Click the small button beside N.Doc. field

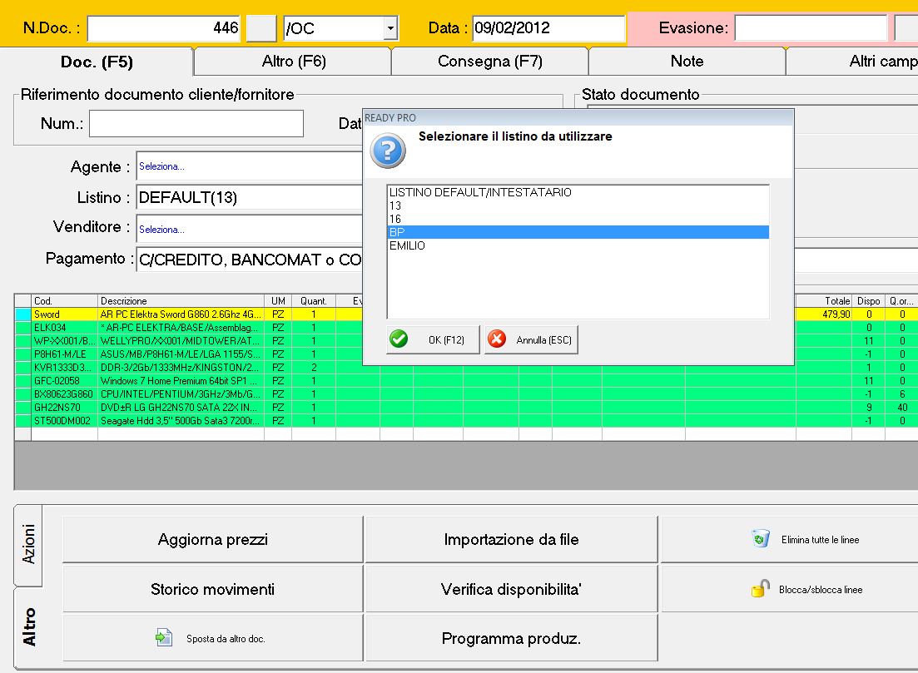[x=261, y=28]
